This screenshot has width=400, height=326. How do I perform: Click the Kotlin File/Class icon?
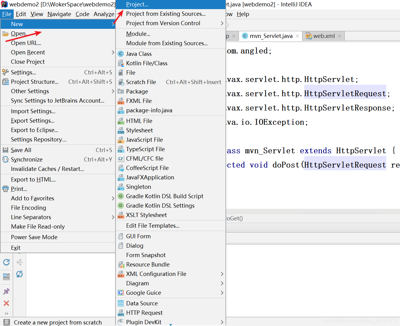point(121,63)
